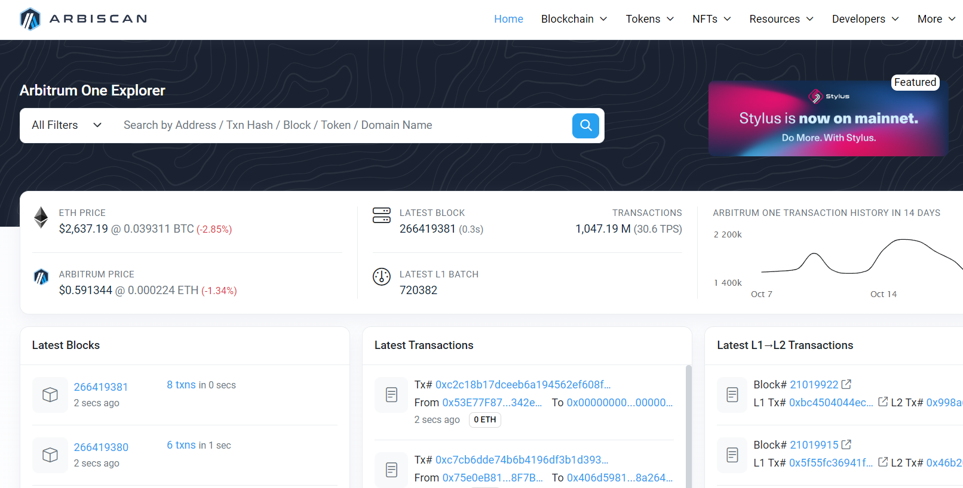
Task: Click the latest block number 266419381 stat
Action: [428, 229]
